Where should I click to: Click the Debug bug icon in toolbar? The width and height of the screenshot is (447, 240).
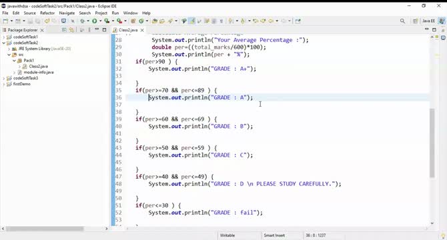point(82,21)
